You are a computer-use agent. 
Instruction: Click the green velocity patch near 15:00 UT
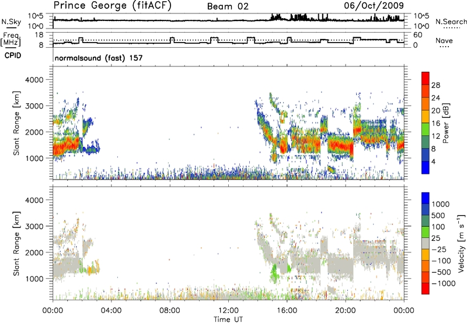coord(274,273)
